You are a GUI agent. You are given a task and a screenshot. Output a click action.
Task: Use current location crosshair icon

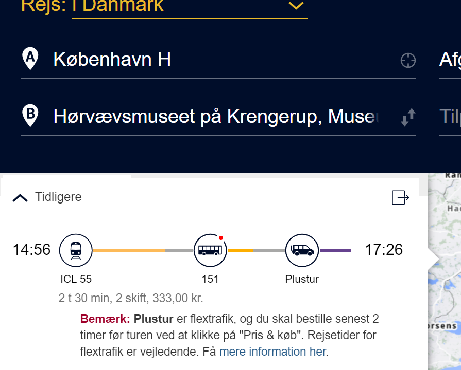click(x=408, y=61)
